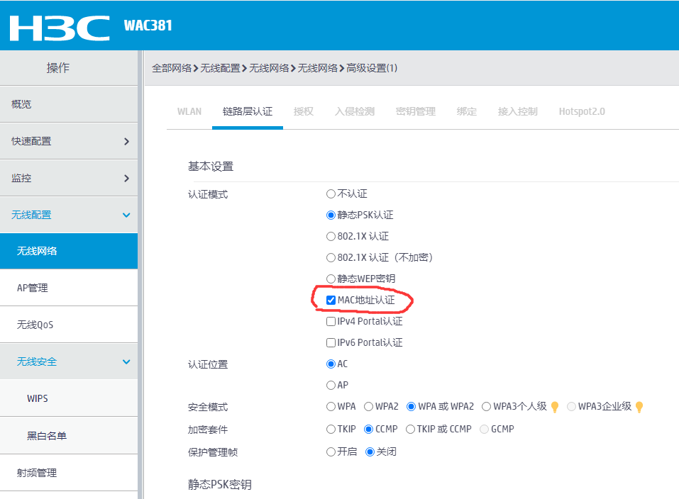
Task: Click 无线安全 menu heading
Action: [x=69, y=361]
